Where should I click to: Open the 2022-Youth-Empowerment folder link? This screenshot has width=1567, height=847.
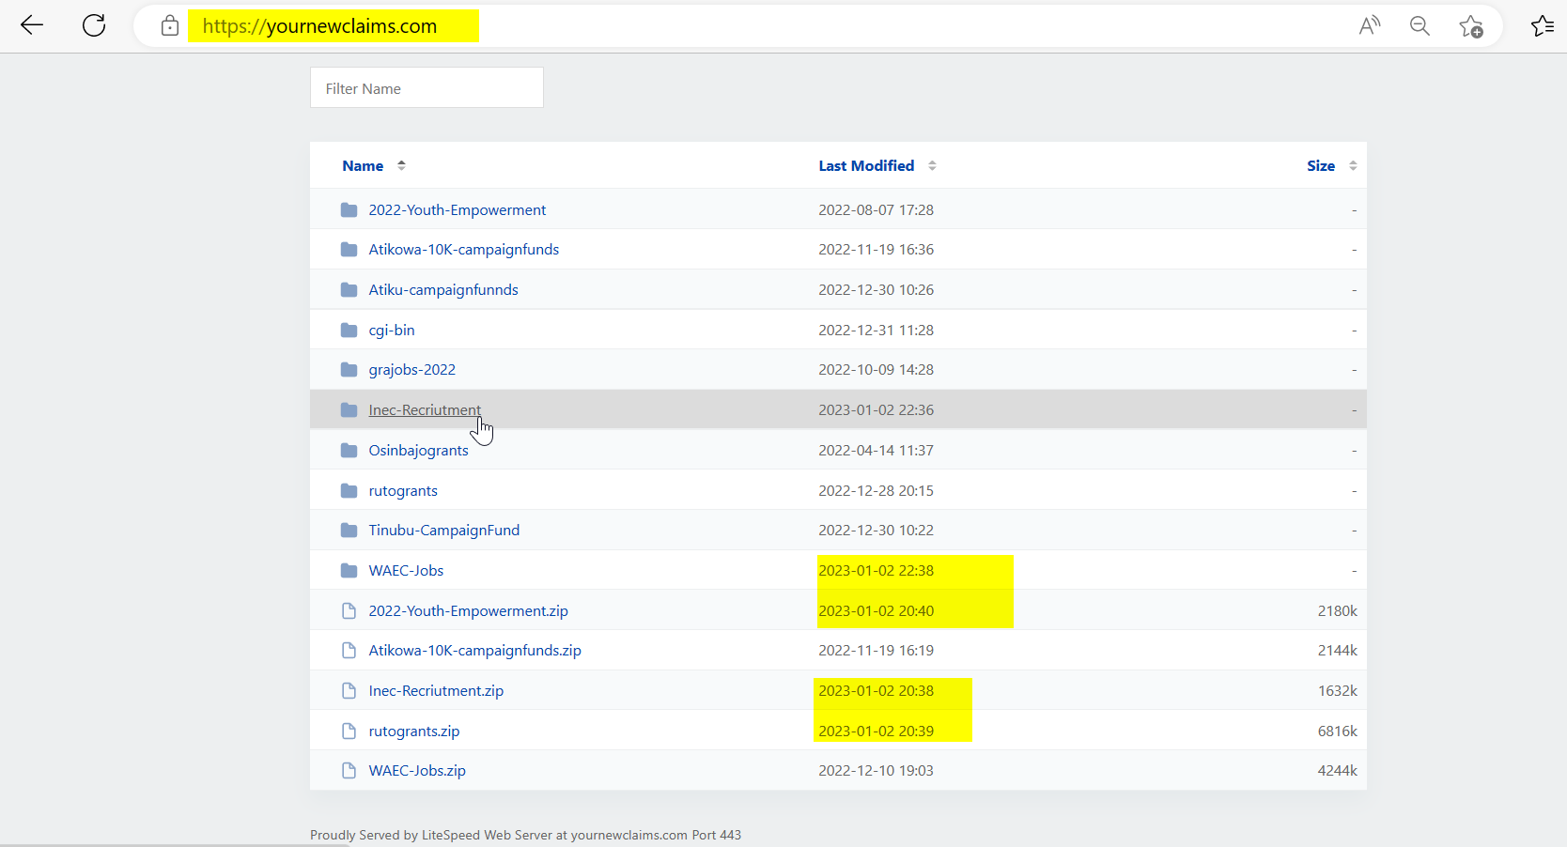point(458,209)
